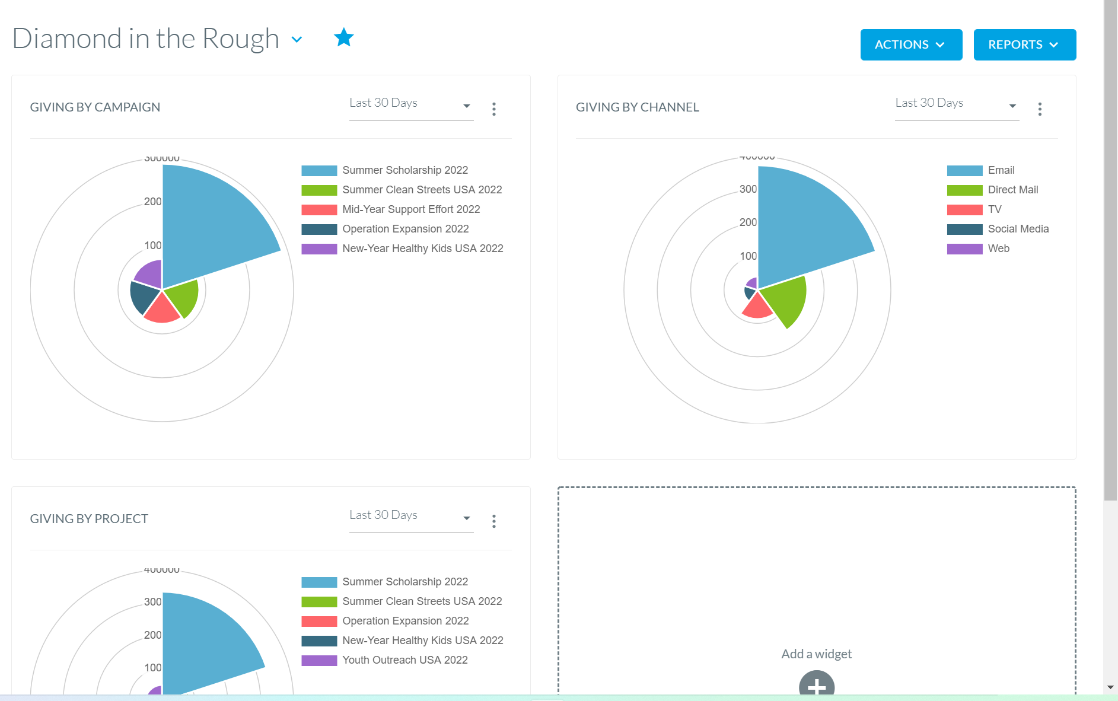Toggle Operation Expansion 2022 swatch in Campaign legend

319,230
